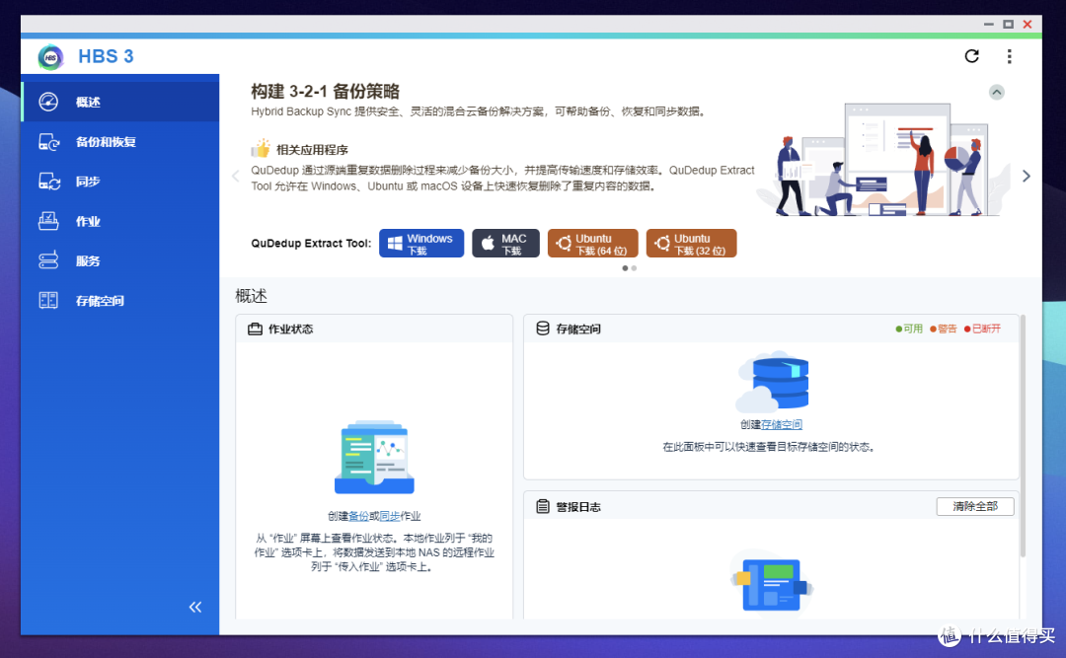Click the red 已断开 status legend

[x=982, y=329]
